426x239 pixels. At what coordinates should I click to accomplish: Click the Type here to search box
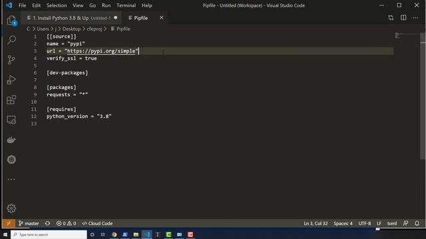[x=49, y=234]
